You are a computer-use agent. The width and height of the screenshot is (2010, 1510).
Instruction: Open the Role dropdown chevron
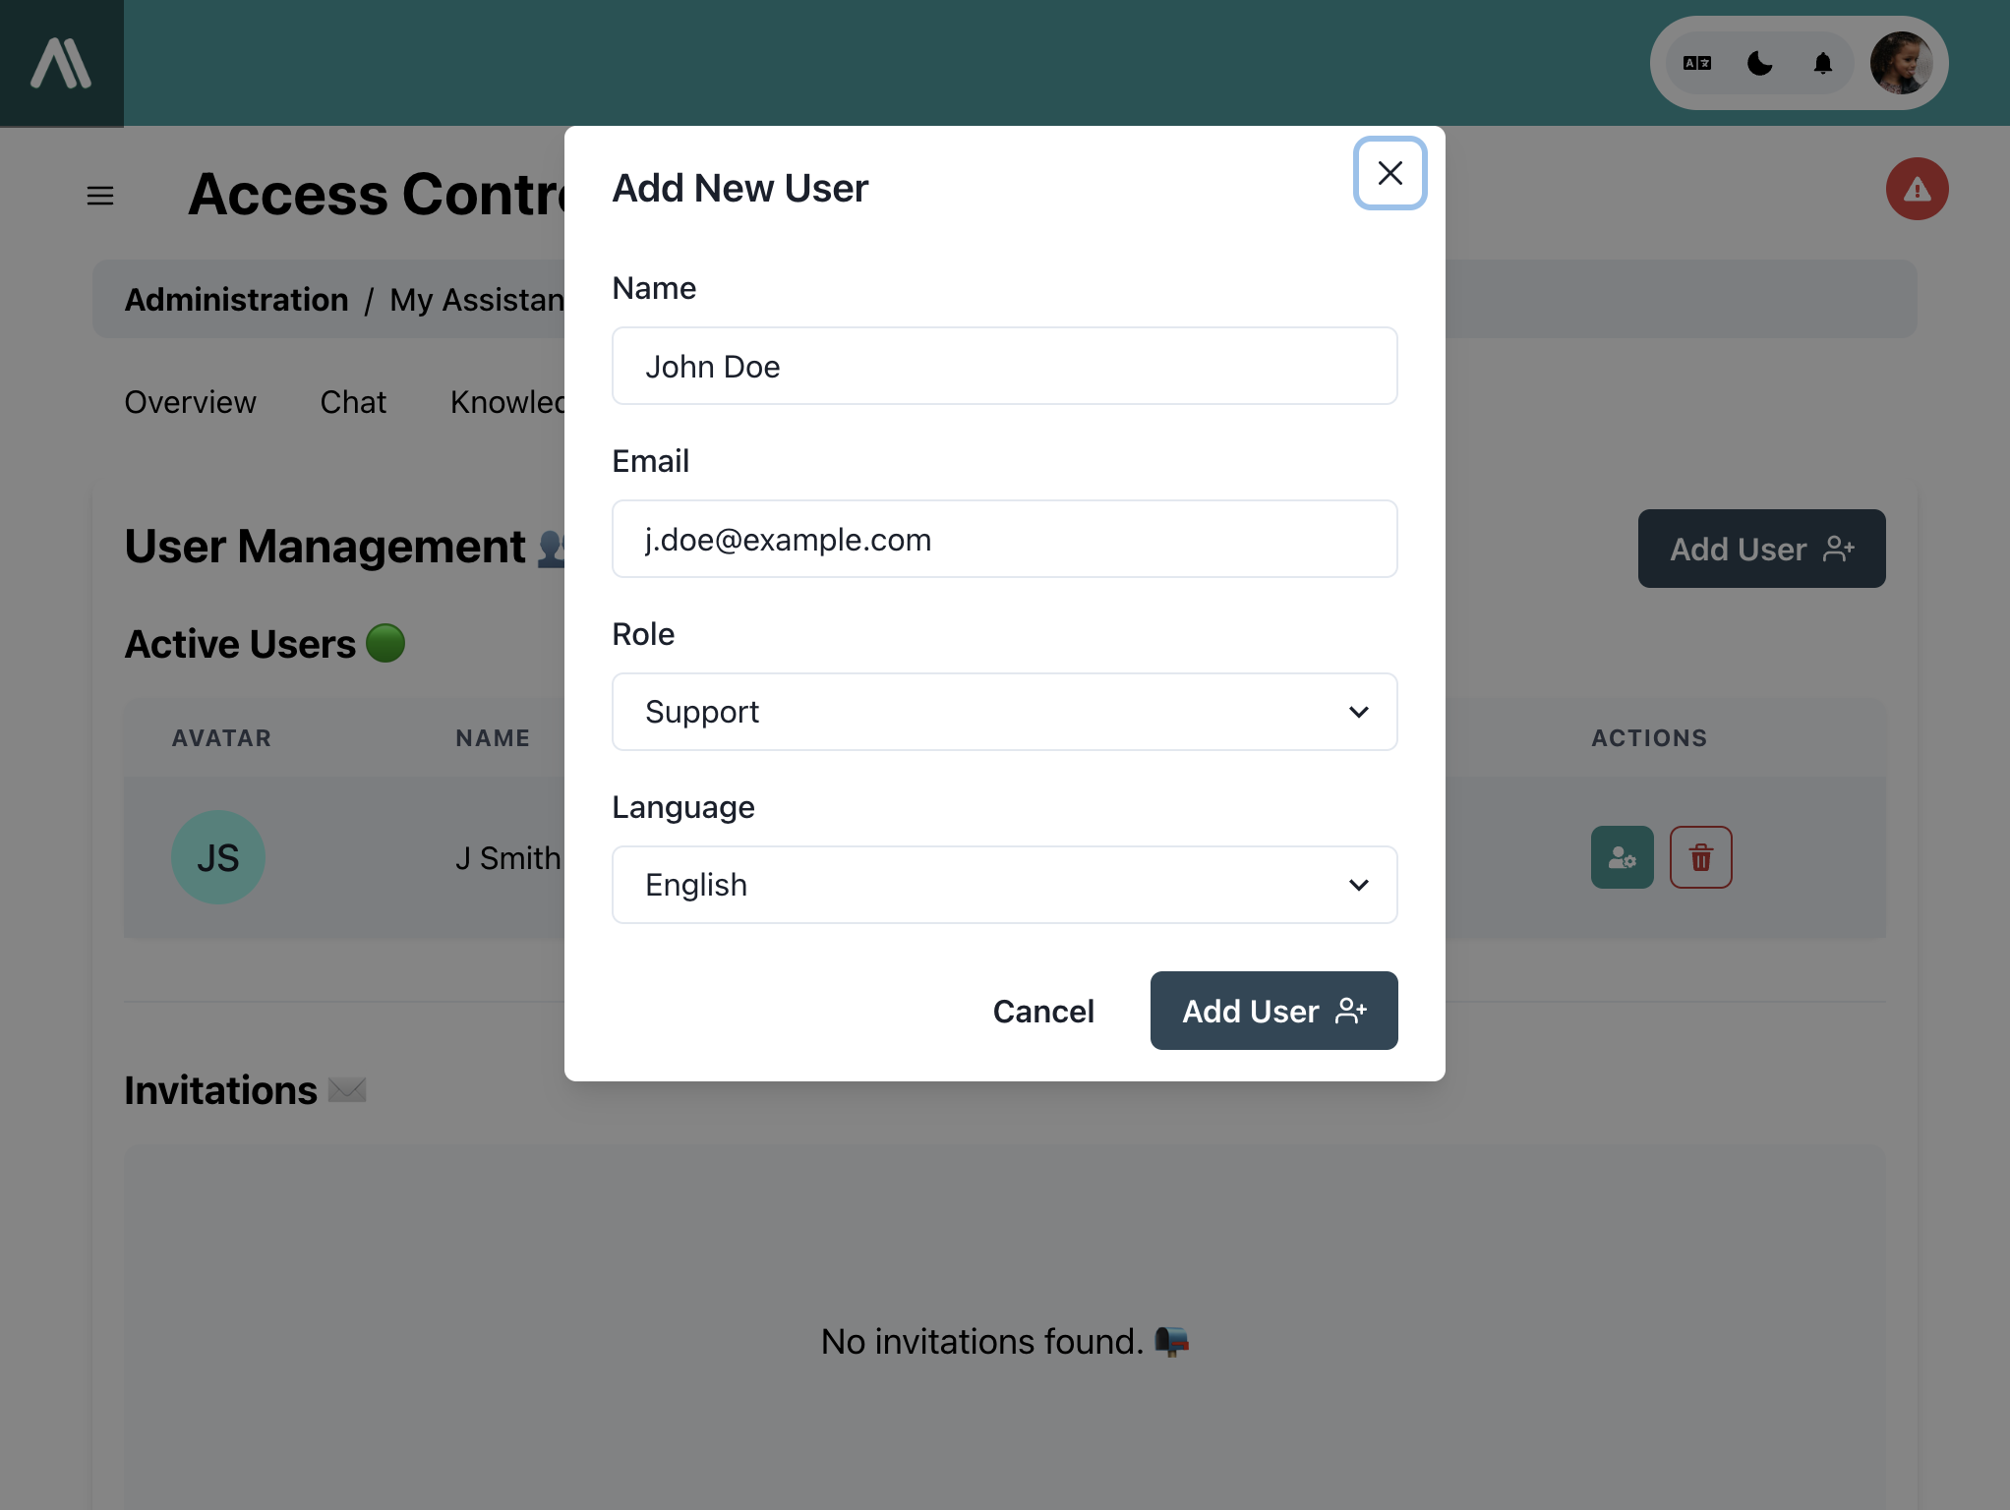pos(1359,711)
